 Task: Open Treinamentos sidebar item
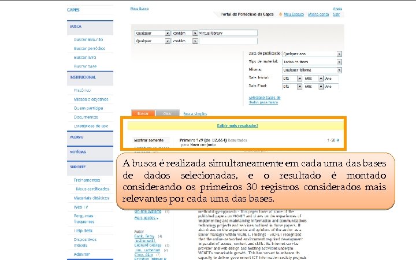click(x=87, y=180)
